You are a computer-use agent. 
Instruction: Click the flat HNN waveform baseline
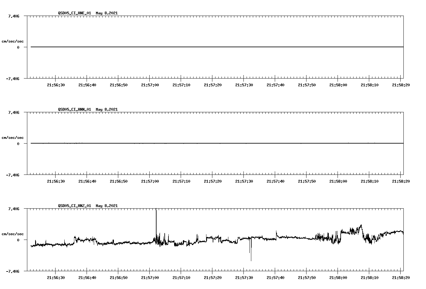[188, 144]
